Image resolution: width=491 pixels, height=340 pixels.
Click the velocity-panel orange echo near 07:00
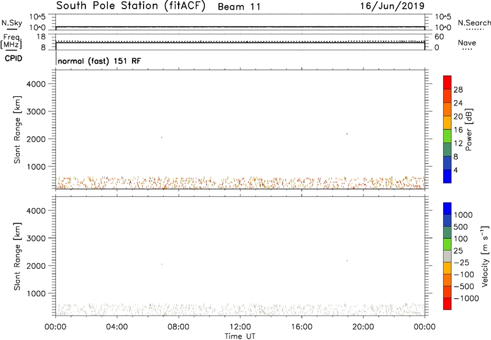162,265
